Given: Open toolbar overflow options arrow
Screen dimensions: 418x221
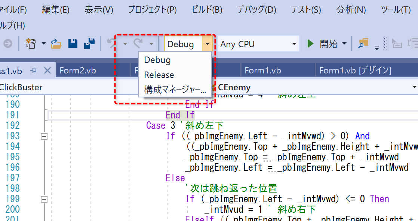Looking at the screenshot, I should point(376,48).
